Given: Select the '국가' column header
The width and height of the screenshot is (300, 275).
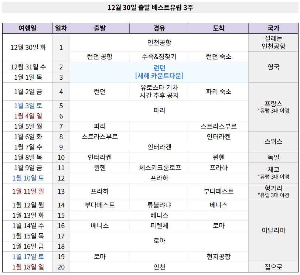Looking at the screenshot, I should [273, 28].
